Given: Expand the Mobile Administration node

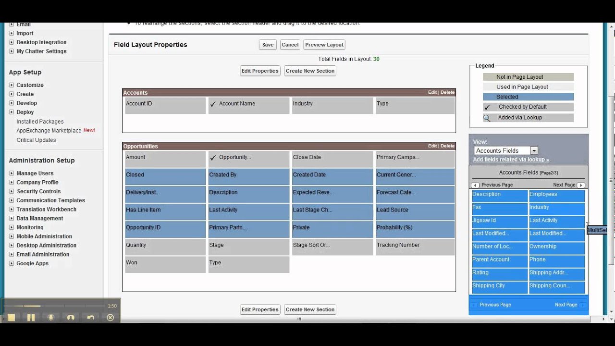Looking at the screenshot, I should point(12,236).
